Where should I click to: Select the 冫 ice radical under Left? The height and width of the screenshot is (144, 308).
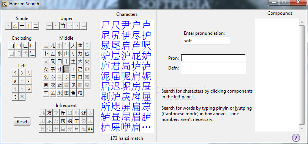point(22,73)
